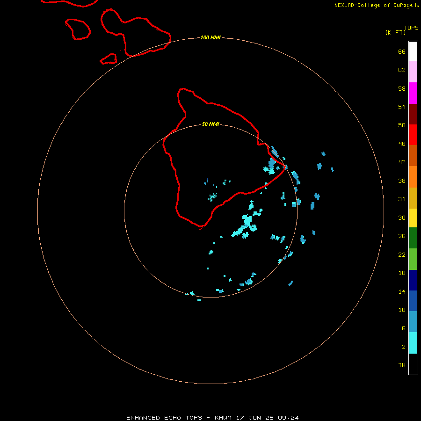Screen dimensions: 421x421
Task: Click the "10" legend value
Action: 402,310
